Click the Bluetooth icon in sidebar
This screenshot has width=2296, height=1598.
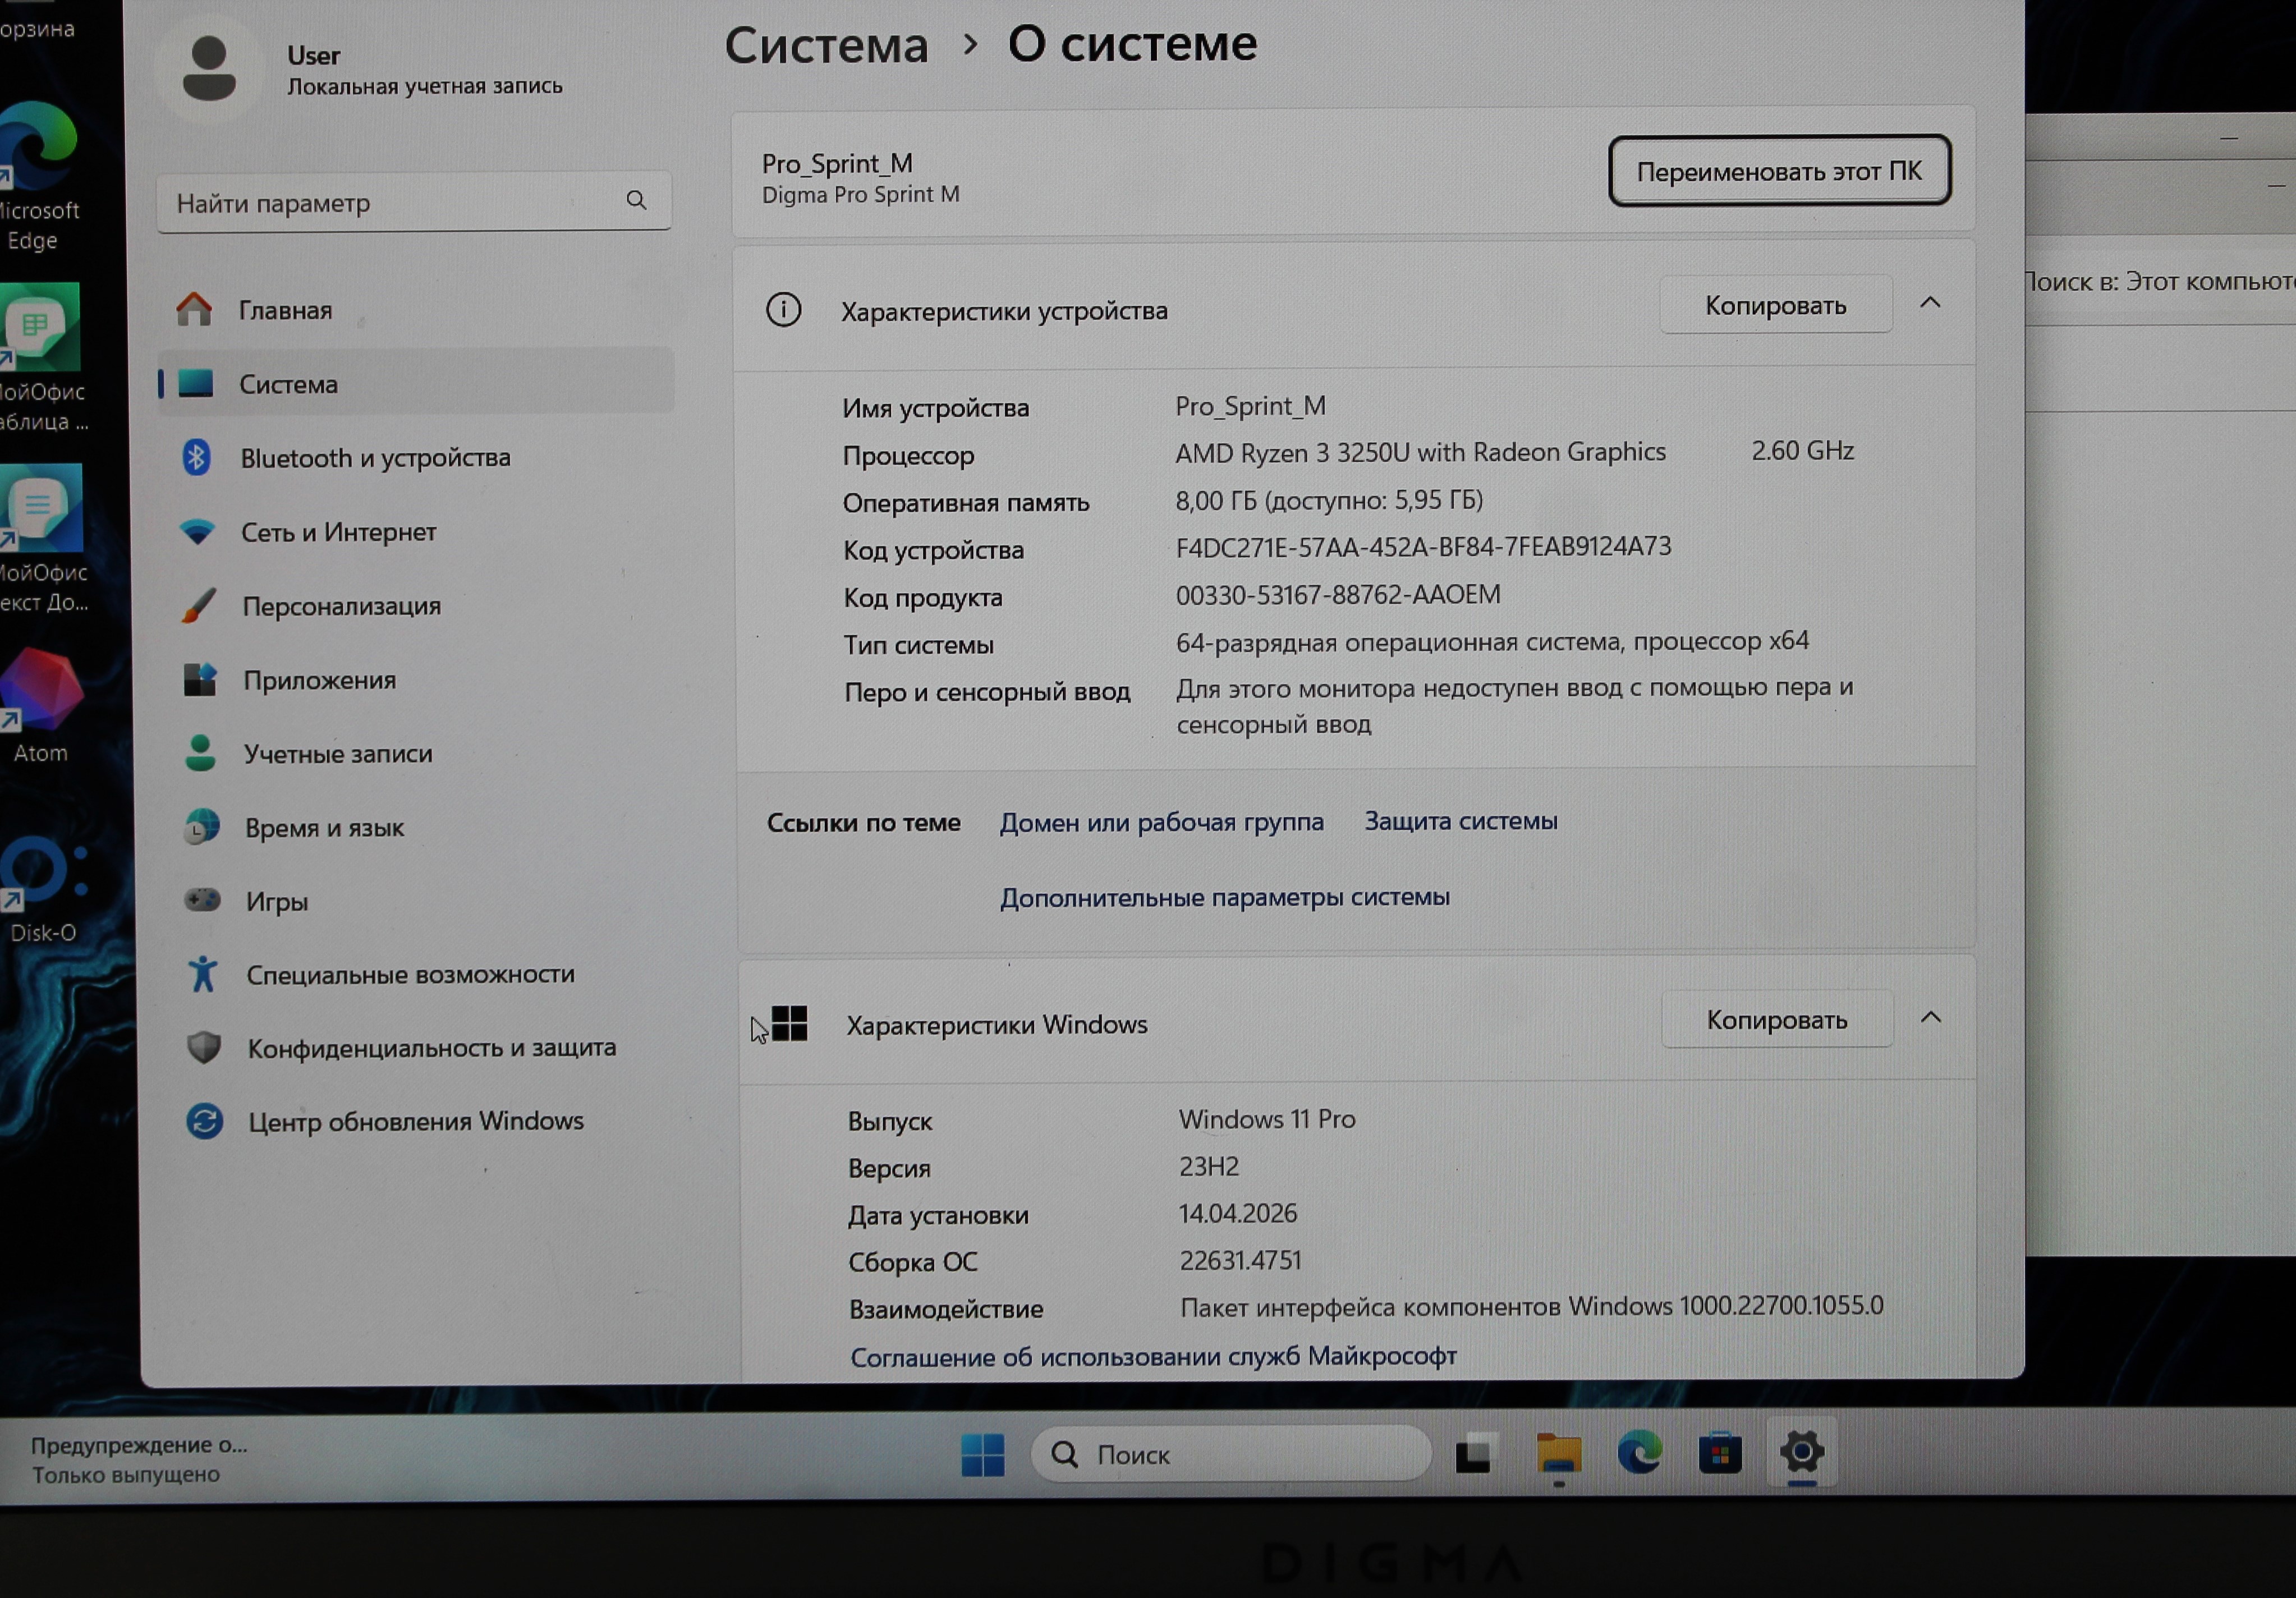coord(196,458)
